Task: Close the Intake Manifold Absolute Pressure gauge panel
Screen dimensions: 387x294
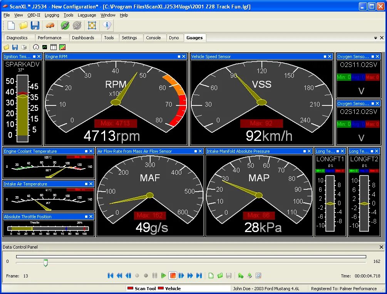Action: click(x=309, y=151)
